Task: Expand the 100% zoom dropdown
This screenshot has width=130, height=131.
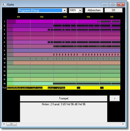Action: pyautogui.click(x=80, y=10)
